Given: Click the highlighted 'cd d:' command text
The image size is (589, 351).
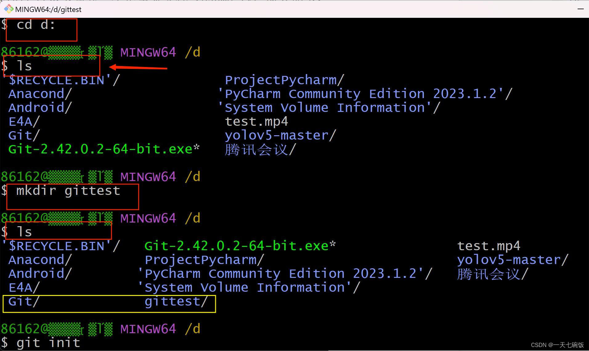Looking at the screenshot, I should pyautogui.click(x=37, y=25).
